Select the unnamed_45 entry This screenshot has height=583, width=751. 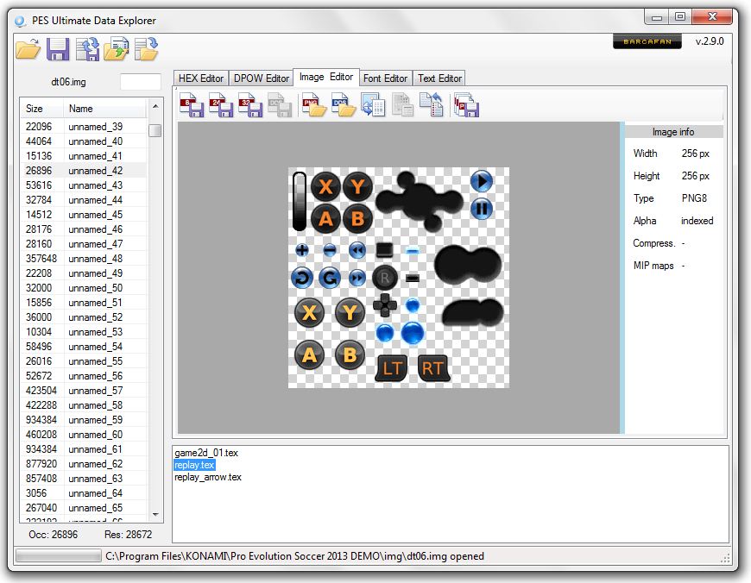point(84,215)
